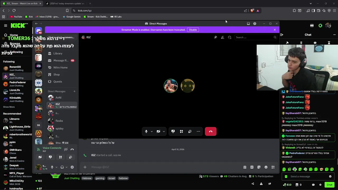
Task: Open microphone input options arrow in call controls
Action: 152,131
